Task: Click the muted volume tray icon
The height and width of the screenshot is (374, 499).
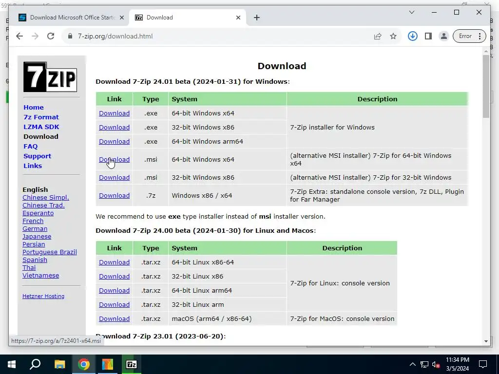Action: [436, 364]
